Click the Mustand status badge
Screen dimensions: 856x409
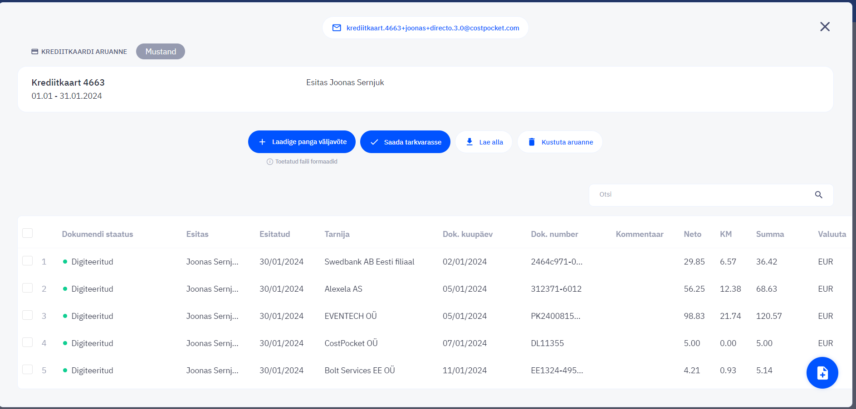point(161,52)
